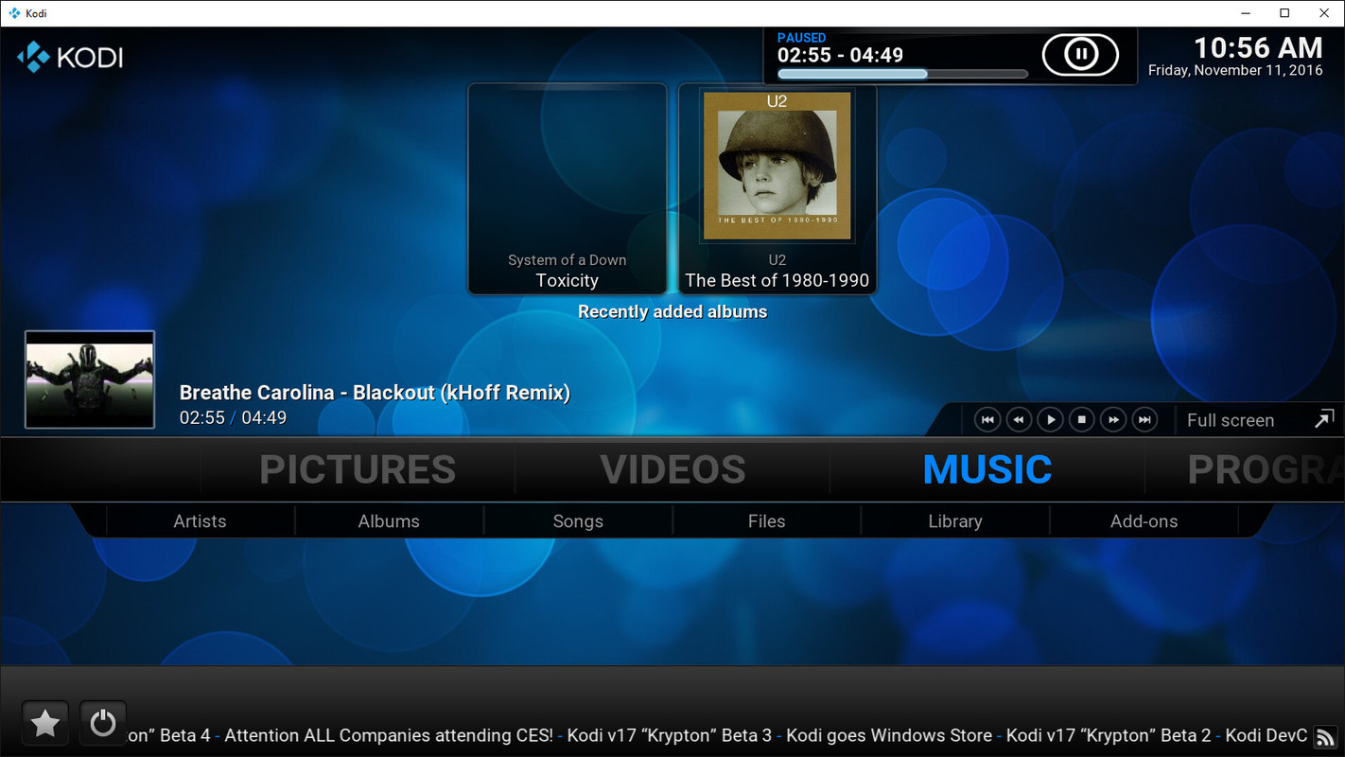Click the skip to previous track button

click(x=987, y=420)
